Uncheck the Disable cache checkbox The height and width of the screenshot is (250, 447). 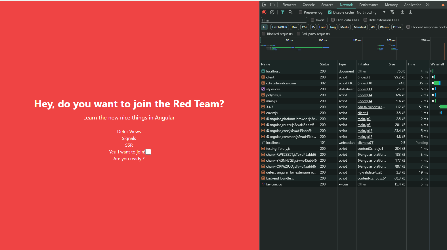click(x=330, y=12)
